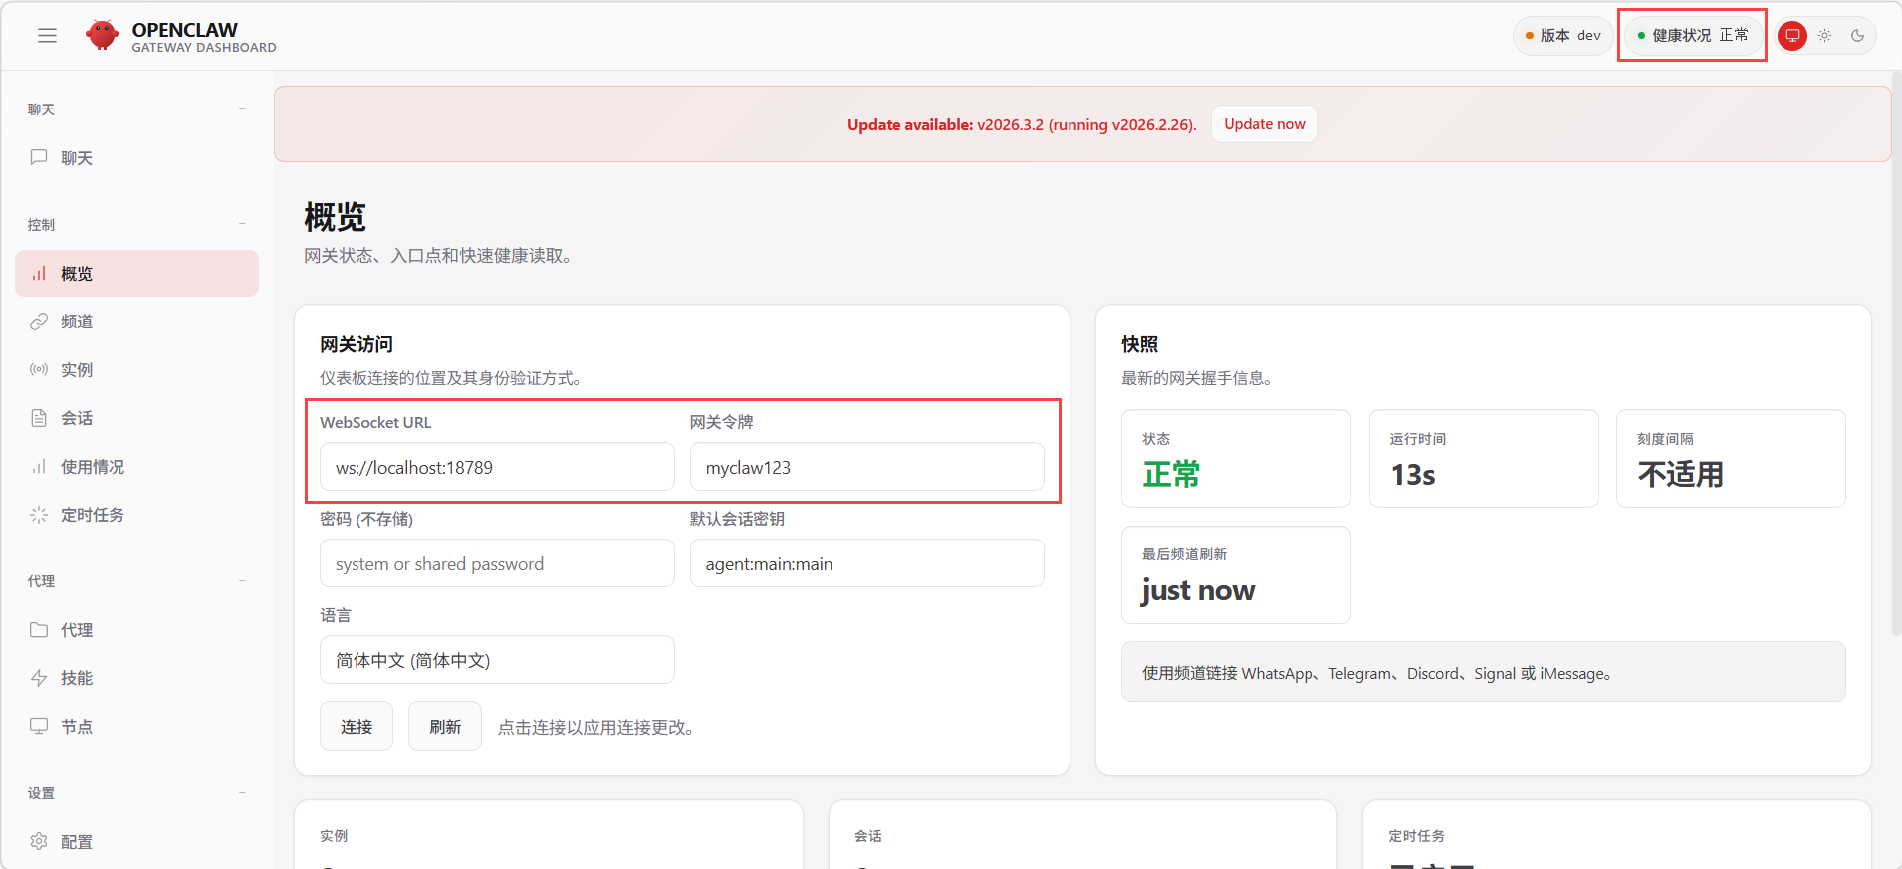Click the channel link hint about WhatsApp
The height and width of the screenshot is (869, 1902).
click(x=1484, y=672)
